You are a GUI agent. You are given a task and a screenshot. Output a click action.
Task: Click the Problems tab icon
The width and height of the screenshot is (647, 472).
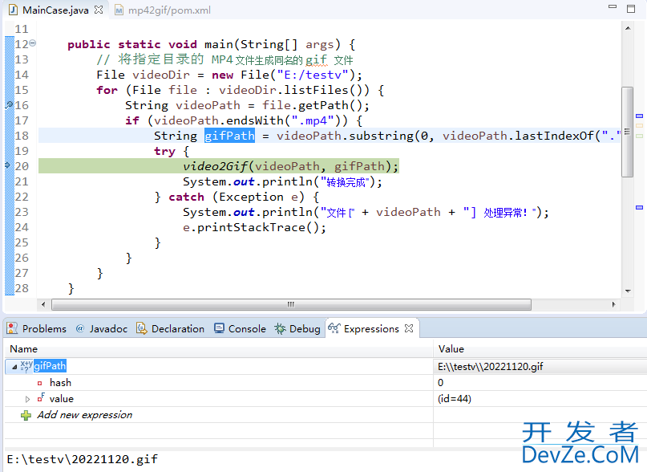12,328
